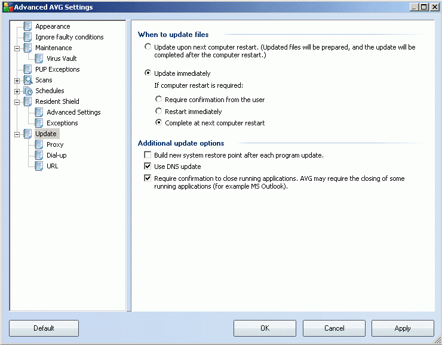Click the Advanced Settings page icon

point(39,112)
